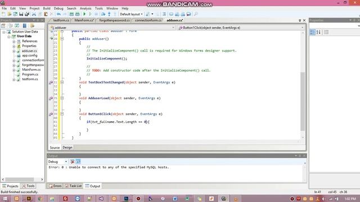Click the Step Into debug icon
This screenshot has width=360, height=202.
[109, 14]
